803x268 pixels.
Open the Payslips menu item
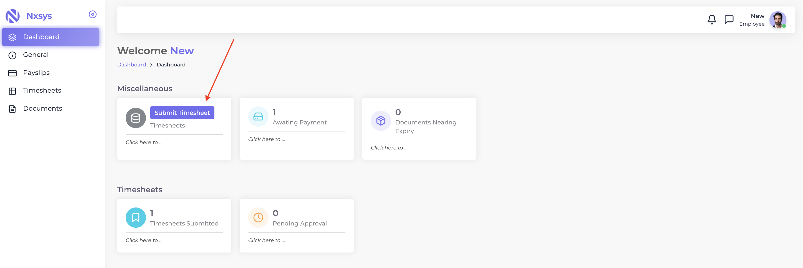pyautogui.click(x=50, y=73)
